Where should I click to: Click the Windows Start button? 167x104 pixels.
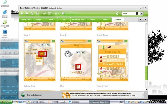[6, 102]
